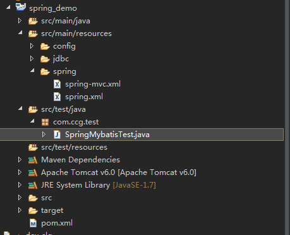Select the spring folder label
The height and width of the screenshot is (235, 290).
pos(64,72)
